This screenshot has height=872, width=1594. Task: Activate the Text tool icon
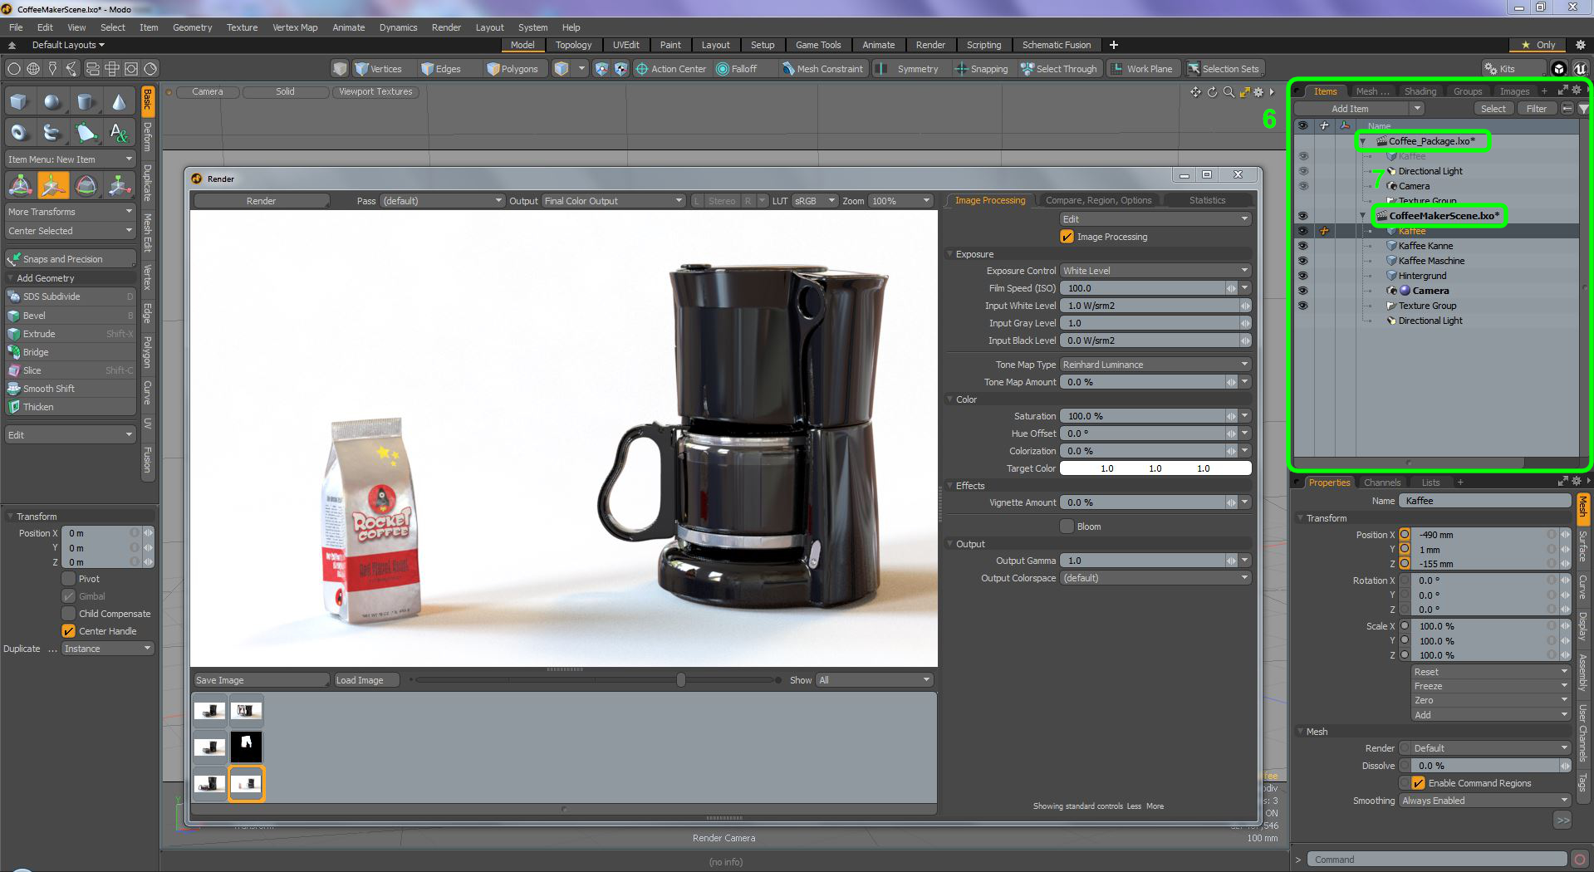119,132
